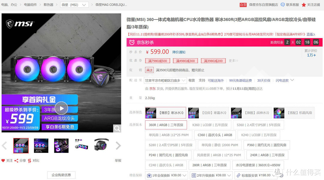Select version C360 | 晶状冷头 | ARGB
Screen dimensions: 324x180
click(215, 135)
